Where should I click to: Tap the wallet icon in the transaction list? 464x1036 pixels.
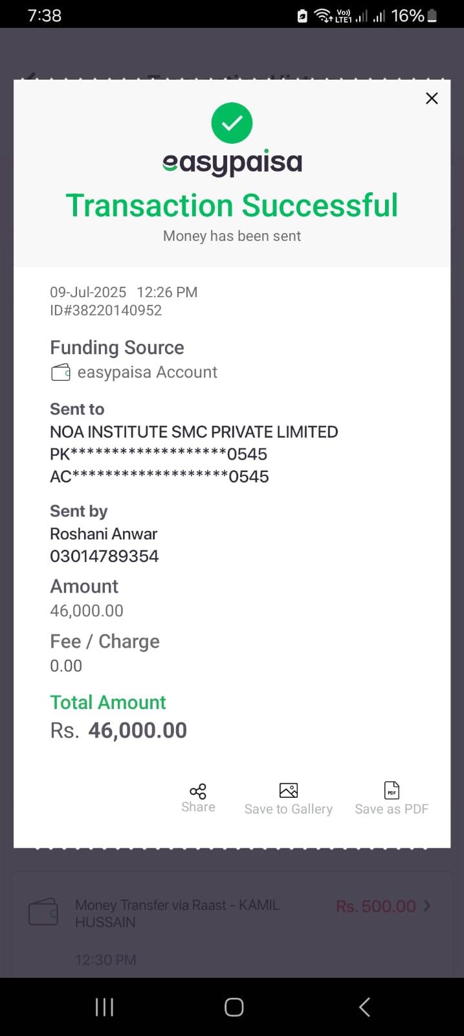coord(43,912)
